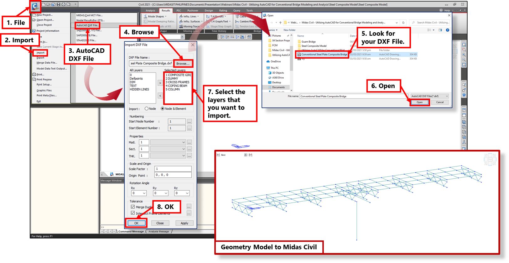
Task: Toggle Merge Duplicate Nodes checkbox
Action: pos(133,207)
